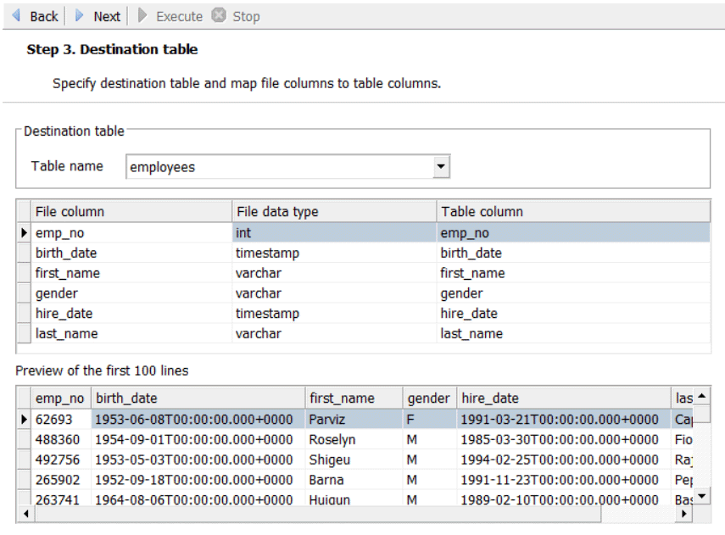Click the Execute play icon

[142, 16]
